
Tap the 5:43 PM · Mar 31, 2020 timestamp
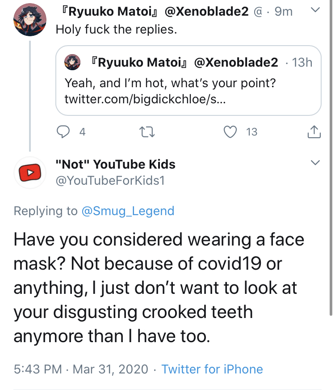tap(81, 369)
